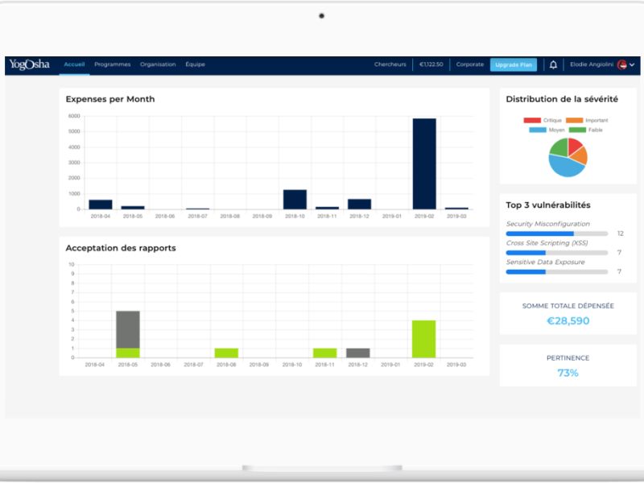Viewport: 644px width, 483px height.
Task: Toggle the Faible legend swatch
Action: [x=577, y=130]
